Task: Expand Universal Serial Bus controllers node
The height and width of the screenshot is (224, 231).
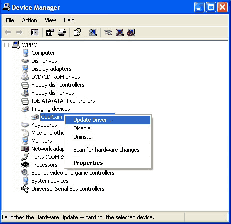Action: pos(16,189)
